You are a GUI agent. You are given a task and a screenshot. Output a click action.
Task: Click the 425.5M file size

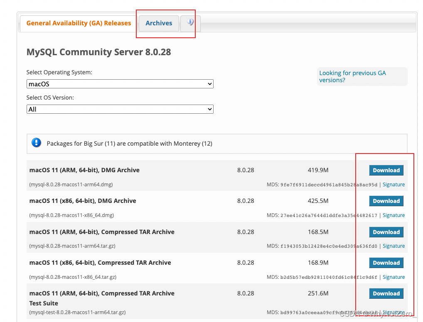(x=318, y=201)
